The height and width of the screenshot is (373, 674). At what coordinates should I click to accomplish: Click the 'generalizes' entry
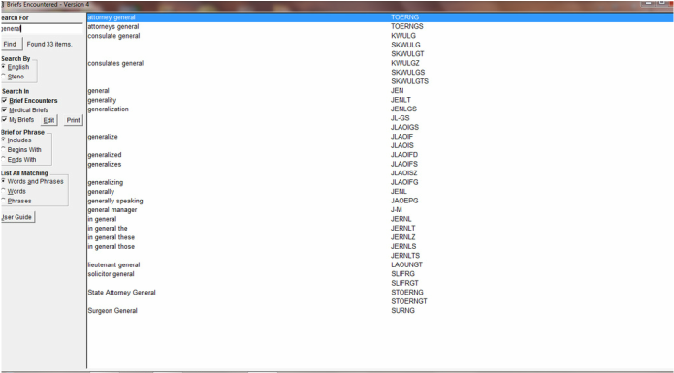click(105, 164)
